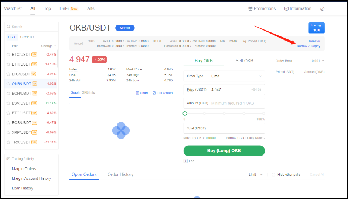Click the search magnifier icon
348x199 pixels.
click(8, 27)
